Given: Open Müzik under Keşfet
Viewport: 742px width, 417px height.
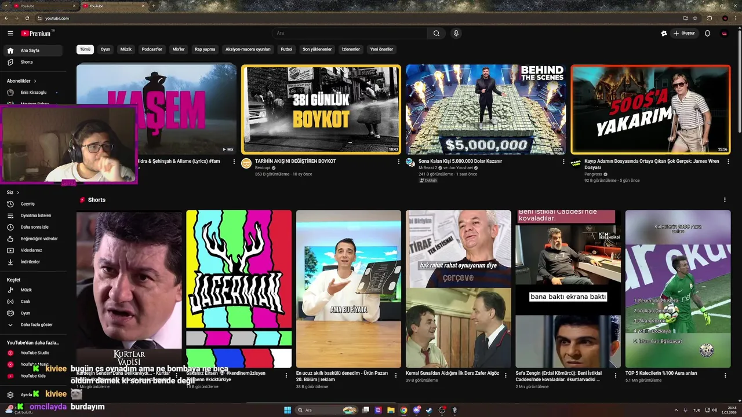Looking at the screenshot, I should 34,290.
